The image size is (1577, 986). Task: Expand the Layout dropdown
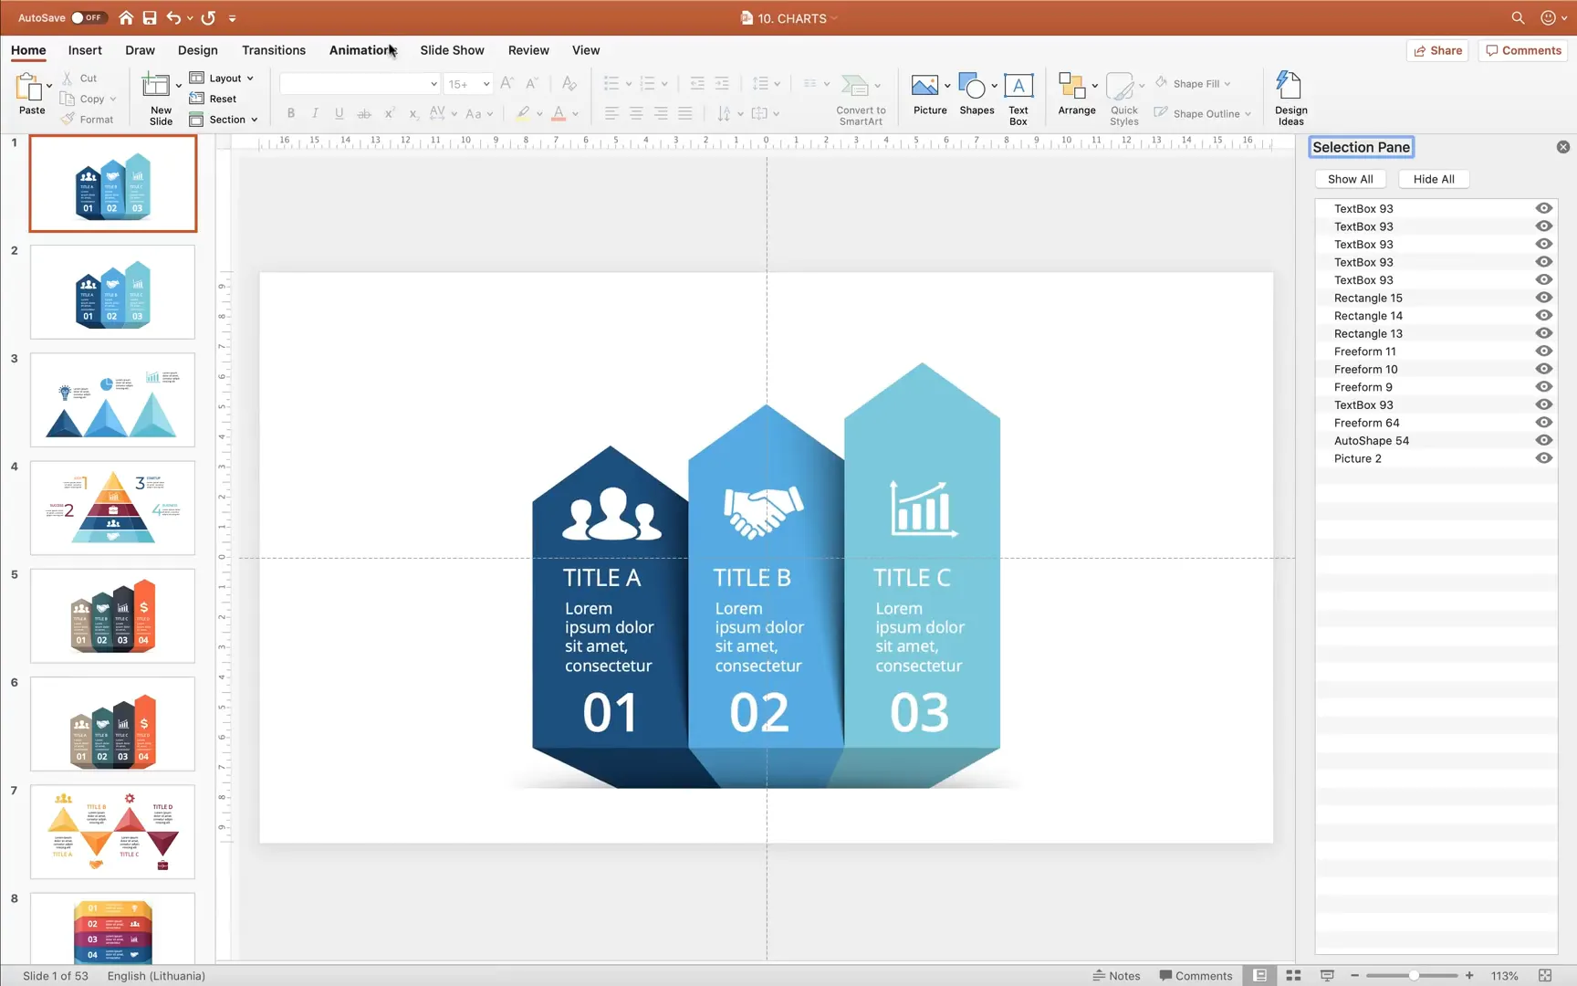[223, 78]
